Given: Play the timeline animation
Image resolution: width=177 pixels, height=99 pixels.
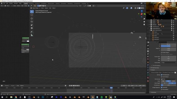Looking at the screenshot, I should (x=75, y=86).
